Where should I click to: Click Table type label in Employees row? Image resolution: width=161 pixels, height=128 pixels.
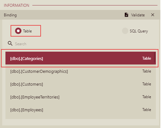click(147, 110)
